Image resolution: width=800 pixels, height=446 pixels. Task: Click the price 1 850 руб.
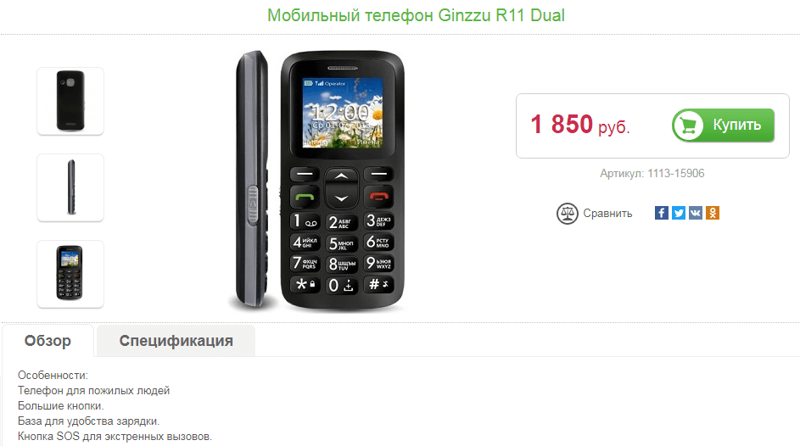580,125
